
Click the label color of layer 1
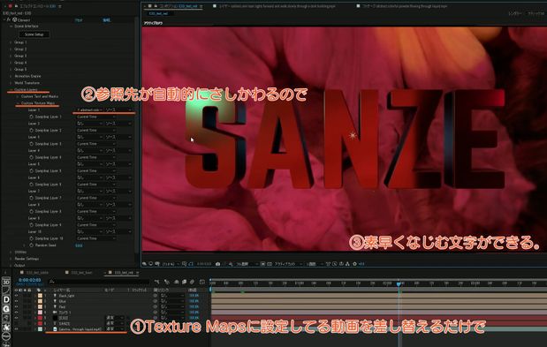click(x=40, y=296)
